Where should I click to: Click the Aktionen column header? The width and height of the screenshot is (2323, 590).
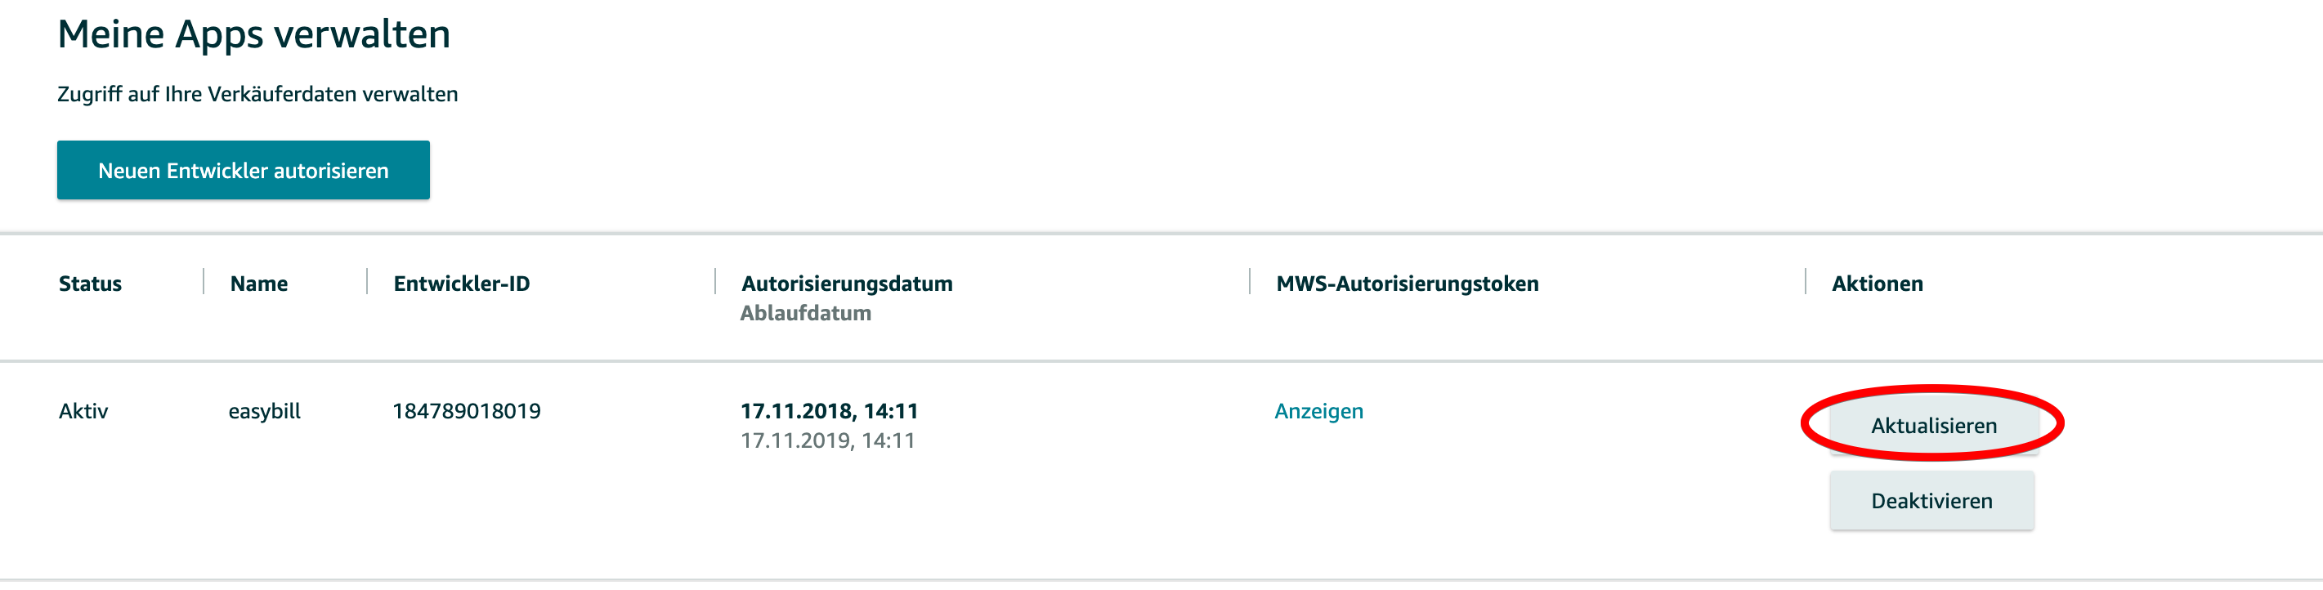[x=1877, y=284]
